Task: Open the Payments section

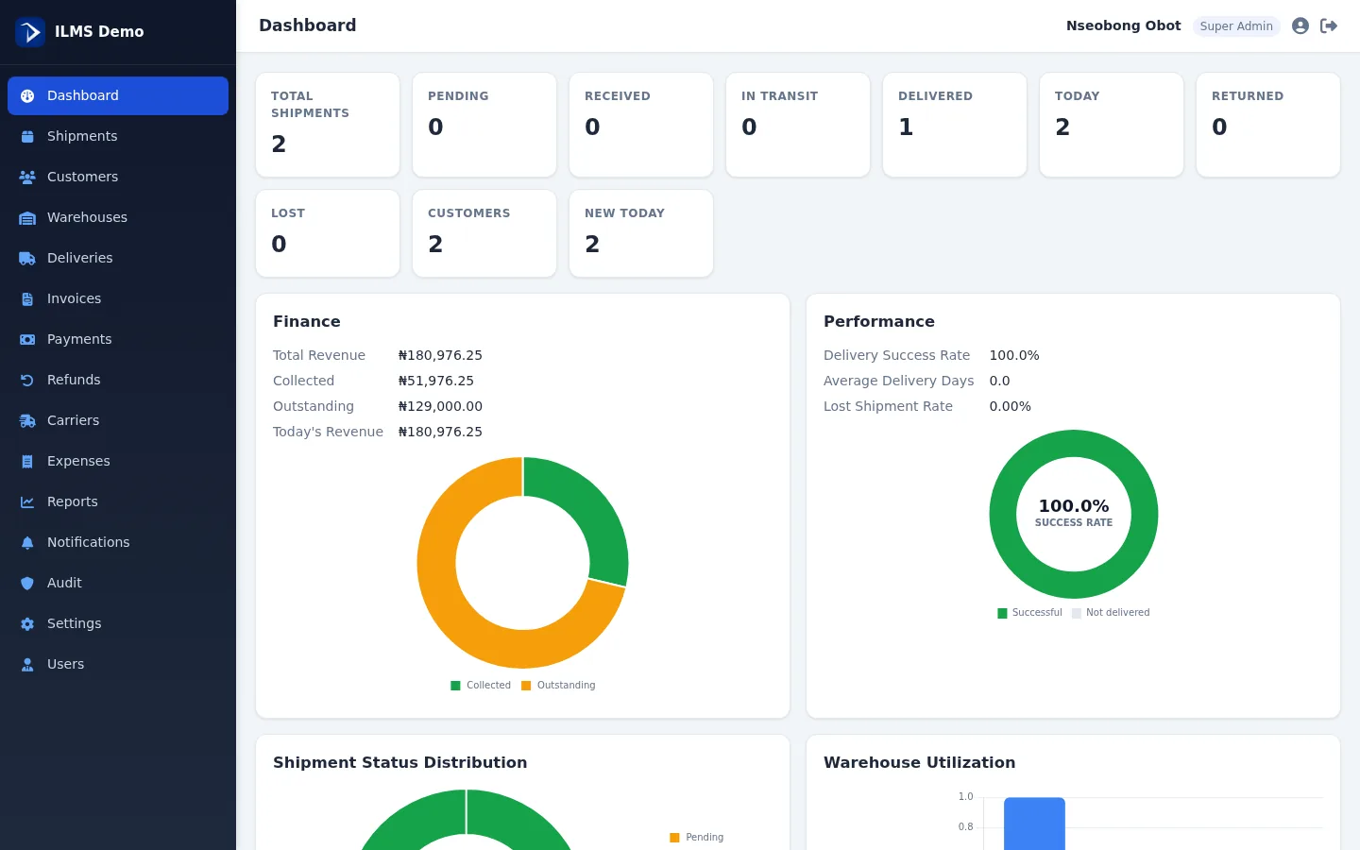Action: (118, 339)
